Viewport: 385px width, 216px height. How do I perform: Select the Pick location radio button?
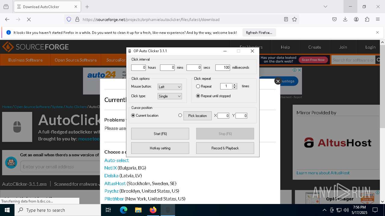180,115
